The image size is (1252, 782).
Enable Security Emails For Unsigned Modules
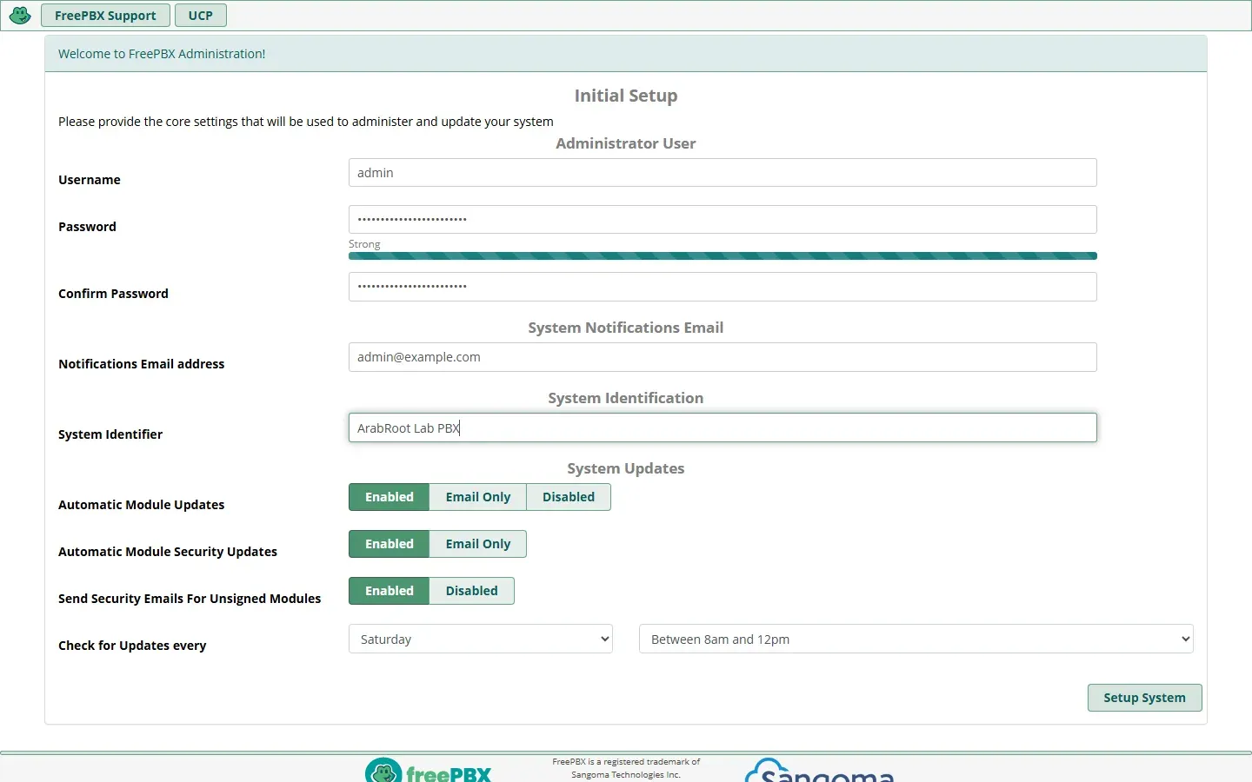(390, 591)
